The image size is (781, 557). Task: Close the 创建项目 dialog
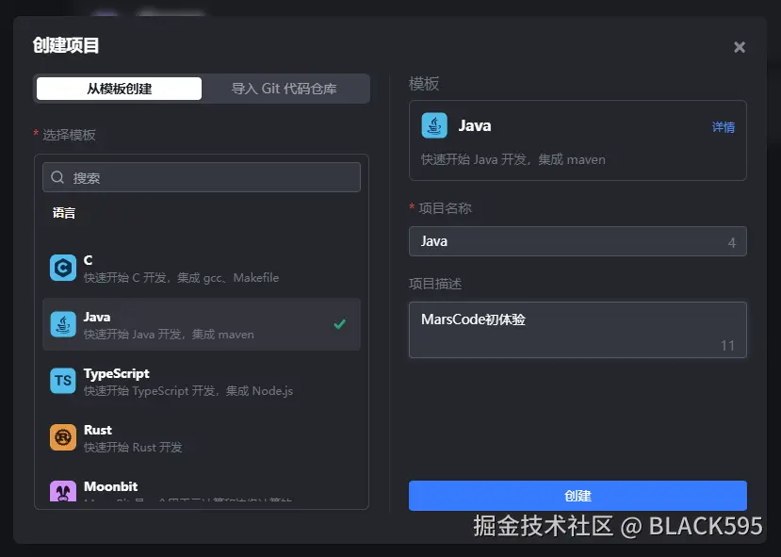(x=740, y=47)
